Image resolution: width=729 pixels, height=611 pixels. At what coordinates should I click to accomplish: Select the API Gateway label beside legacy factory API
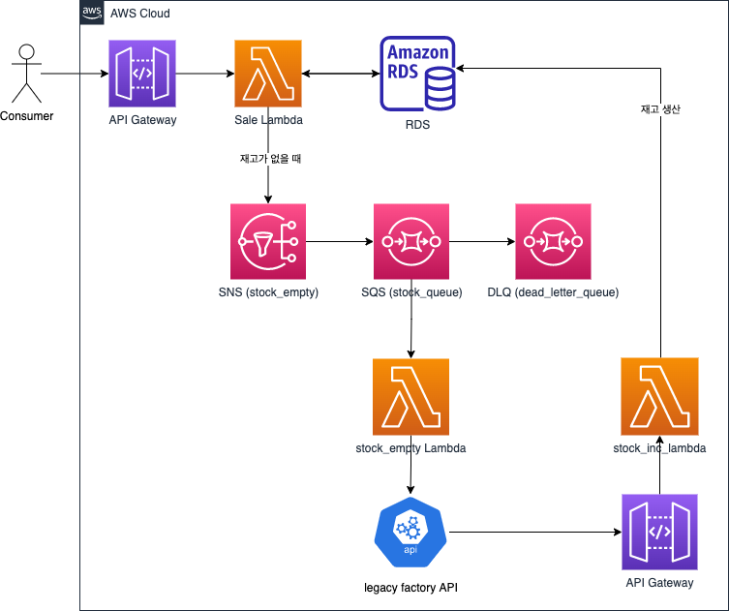tap(659, 583)
